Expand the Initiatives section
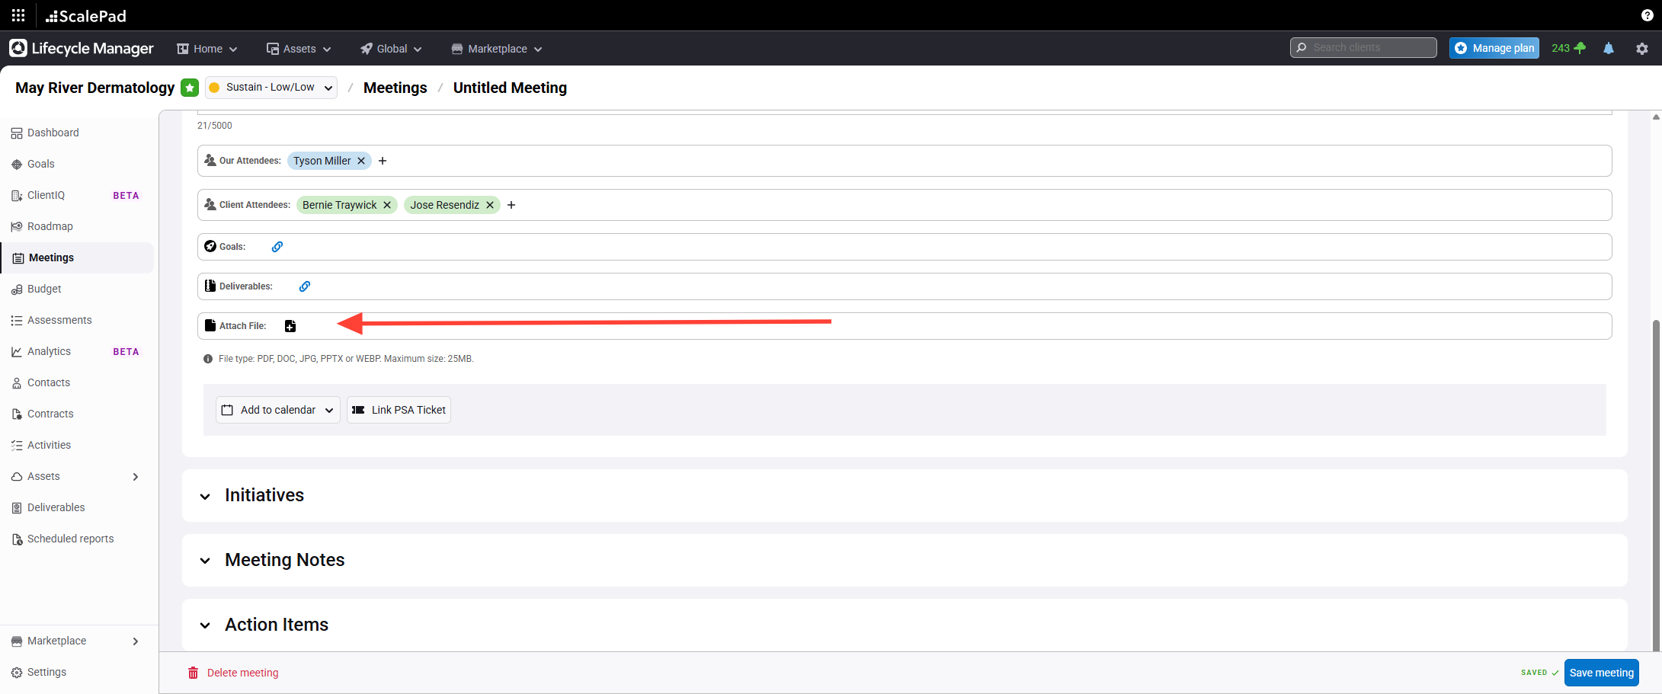 (205, 496)
